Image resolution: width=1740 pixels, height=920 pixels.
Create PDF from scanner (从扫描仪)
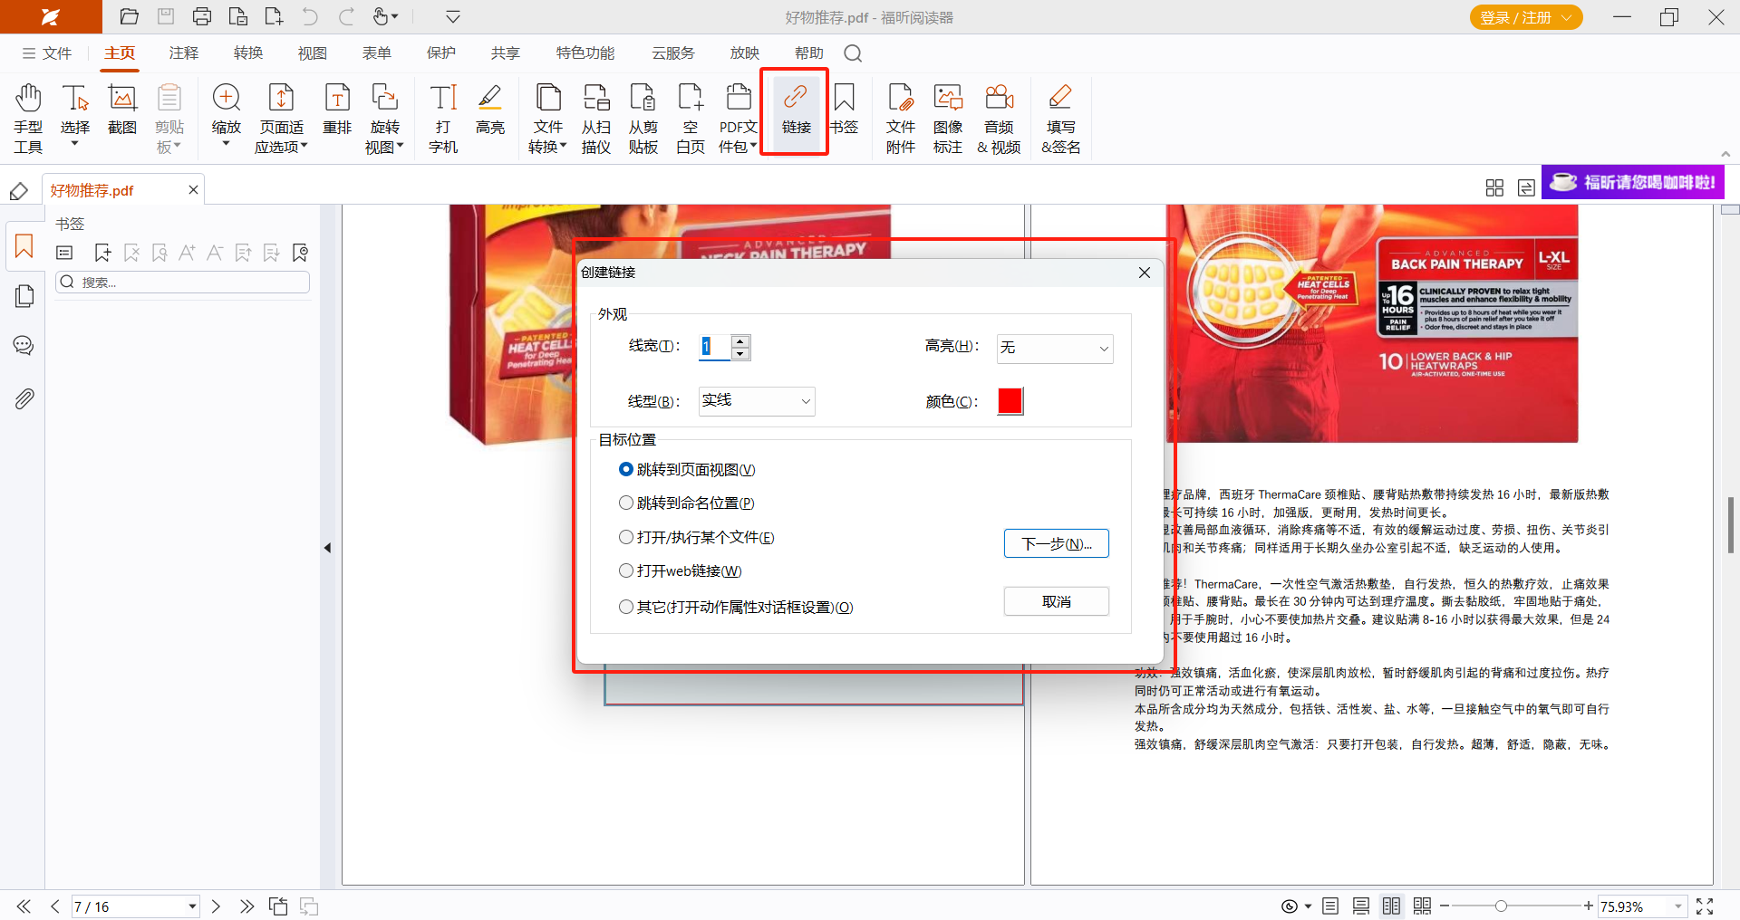pyautogui.click(x=596, y=118)
